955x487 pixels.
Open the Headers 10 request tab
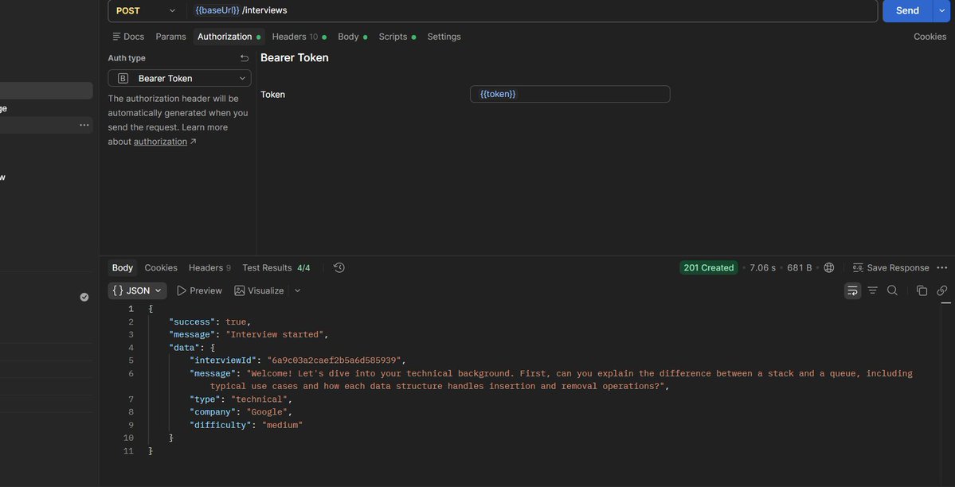click(299, 37)
